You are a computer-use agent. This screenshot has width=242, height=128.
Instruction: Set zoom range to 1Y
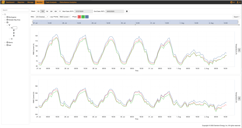[60, 12]
